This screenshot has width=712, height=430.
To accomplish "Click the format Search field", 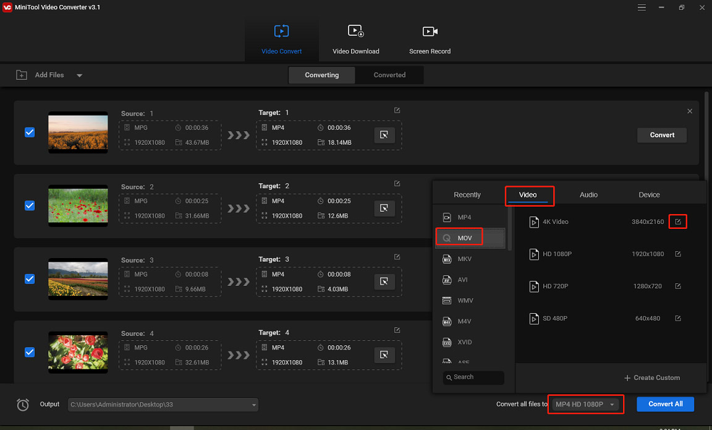I will click(473, 377).
